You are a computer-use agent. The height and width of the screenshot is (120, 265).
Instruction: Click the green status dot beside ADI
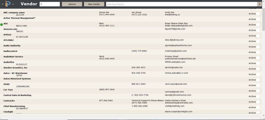tap(2, 25)
